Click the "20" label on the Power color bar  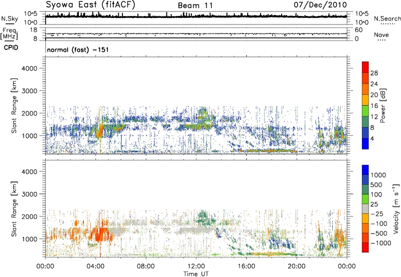click(x=374, y=95)
